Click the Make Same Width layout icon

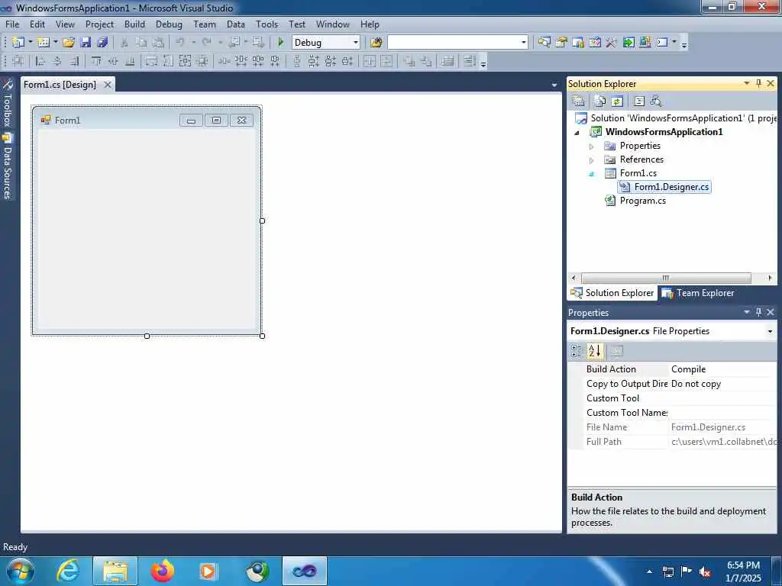(151, 61)
